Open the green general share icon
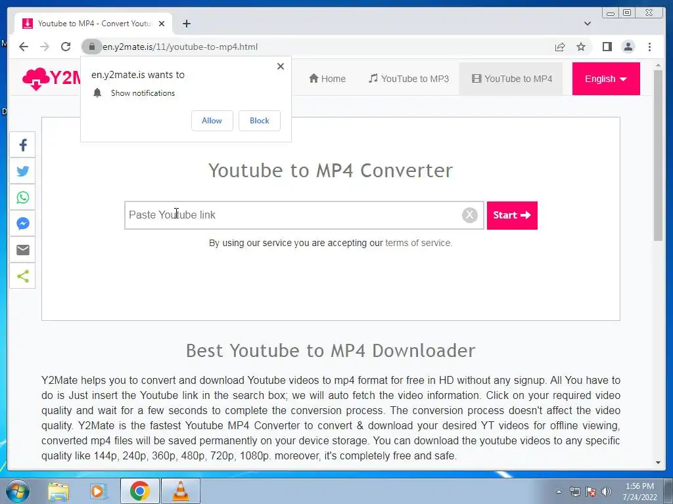The image size is (673, 504). (x=23, y=276)
